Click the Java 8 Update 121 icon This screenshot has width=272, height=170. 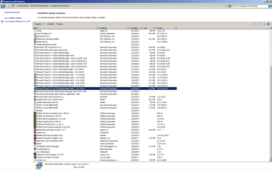(35, 33)
